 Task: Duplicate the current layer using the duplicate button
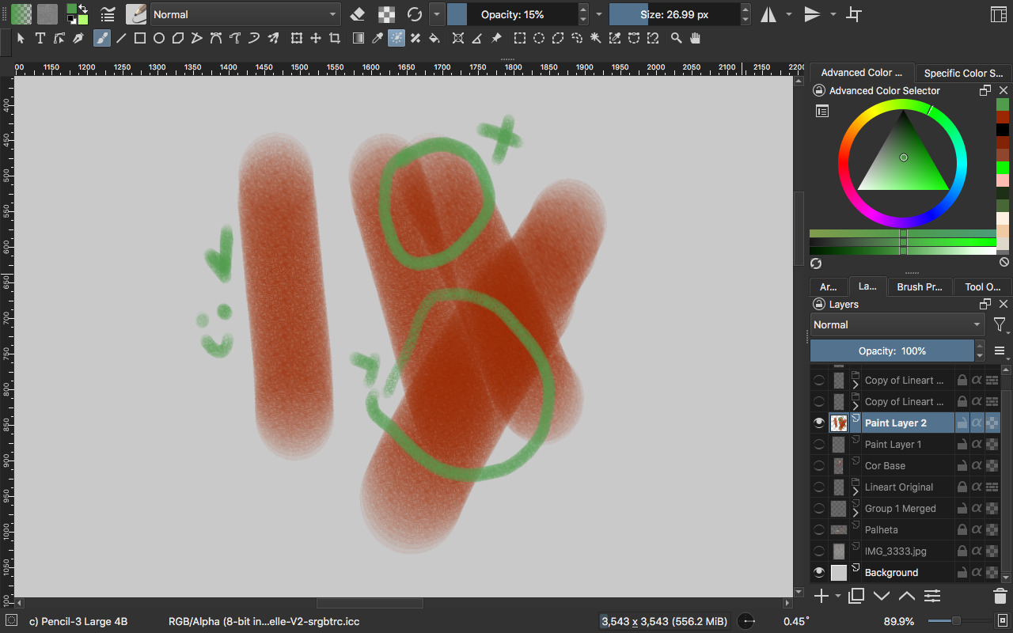[x=856, y=596]
